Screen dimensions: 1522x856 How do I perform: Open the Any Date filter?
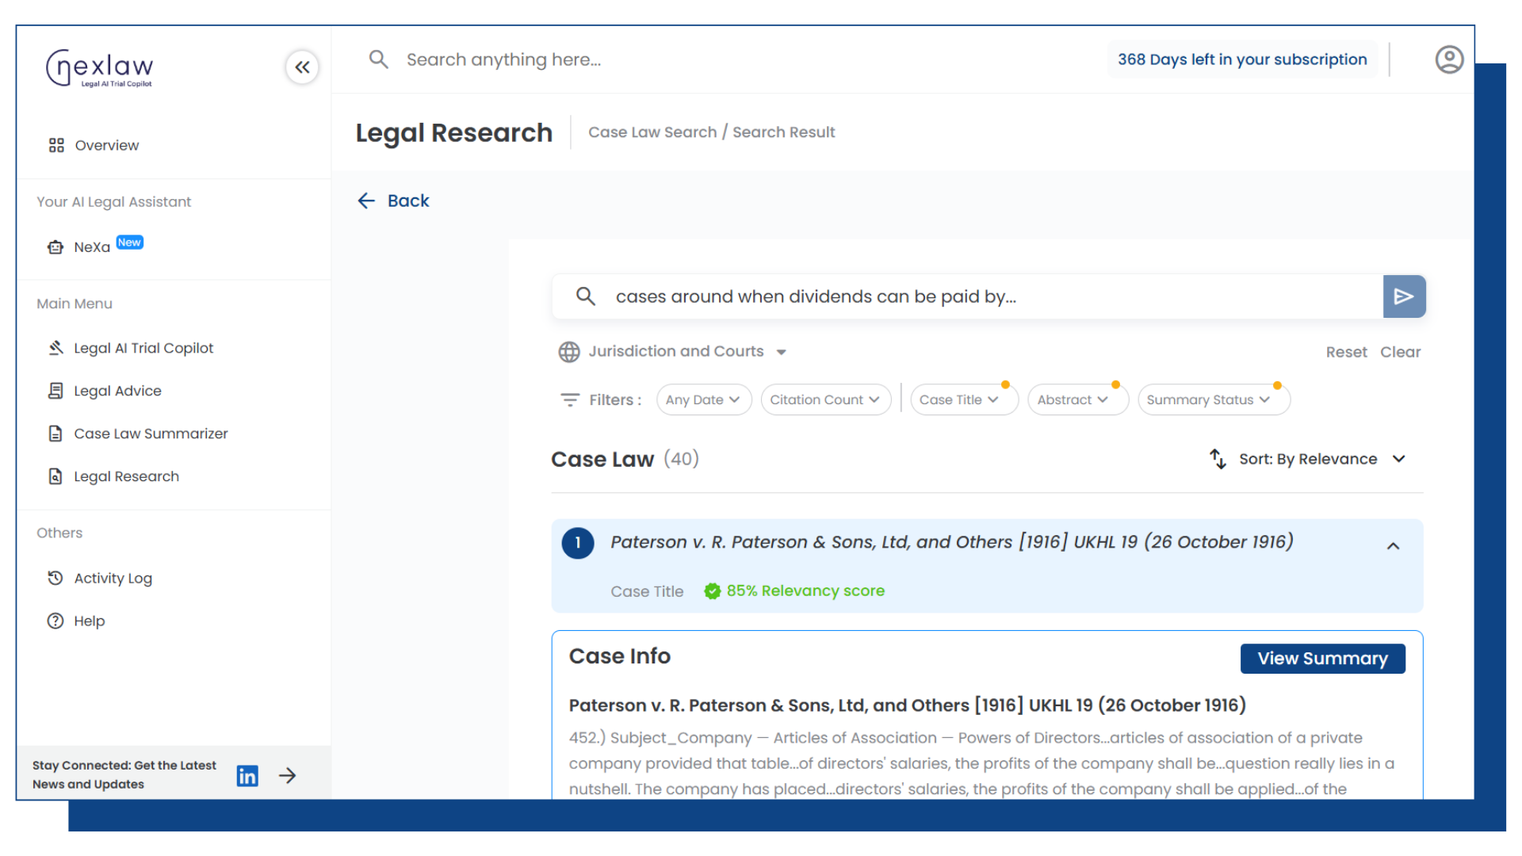pyautogui.click(x=703, y=400)
